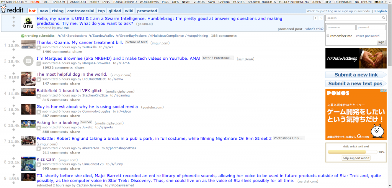Show the previous promoted post arrow
The height and width of the screenshot is (188, 392).
coord(316,18)
